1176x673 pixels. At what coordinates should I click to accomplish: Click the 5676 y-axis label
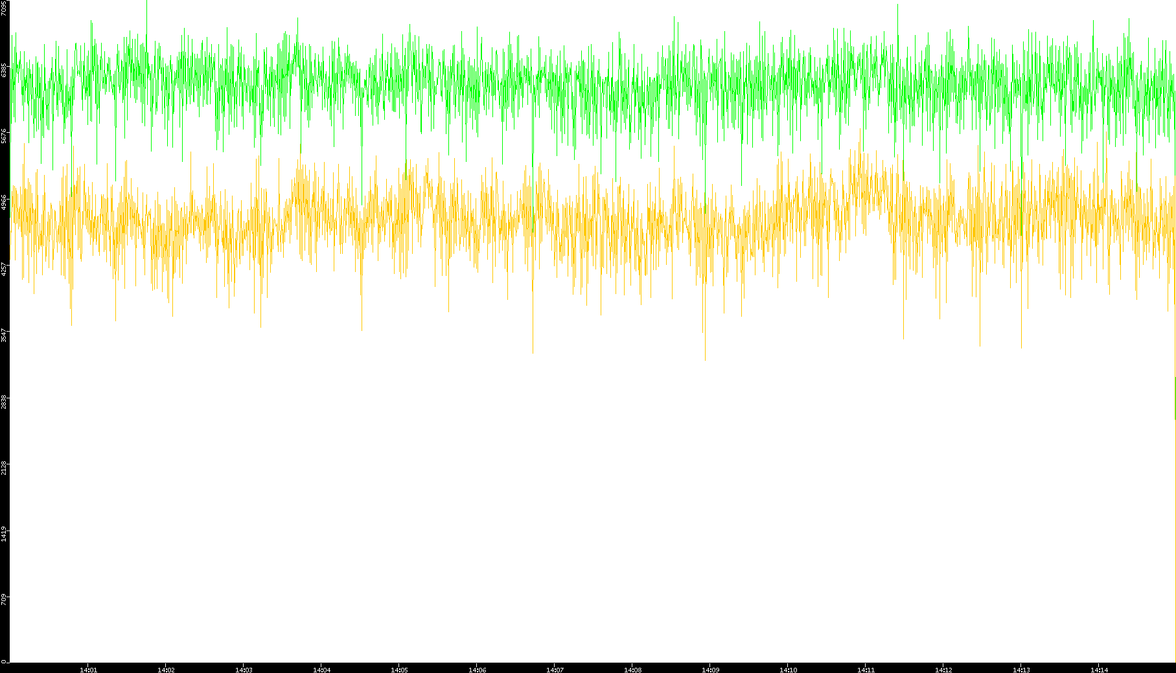click(x=5, y=136)
